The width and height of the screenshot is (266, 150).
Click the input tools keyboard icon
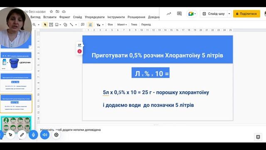point(98,25)
